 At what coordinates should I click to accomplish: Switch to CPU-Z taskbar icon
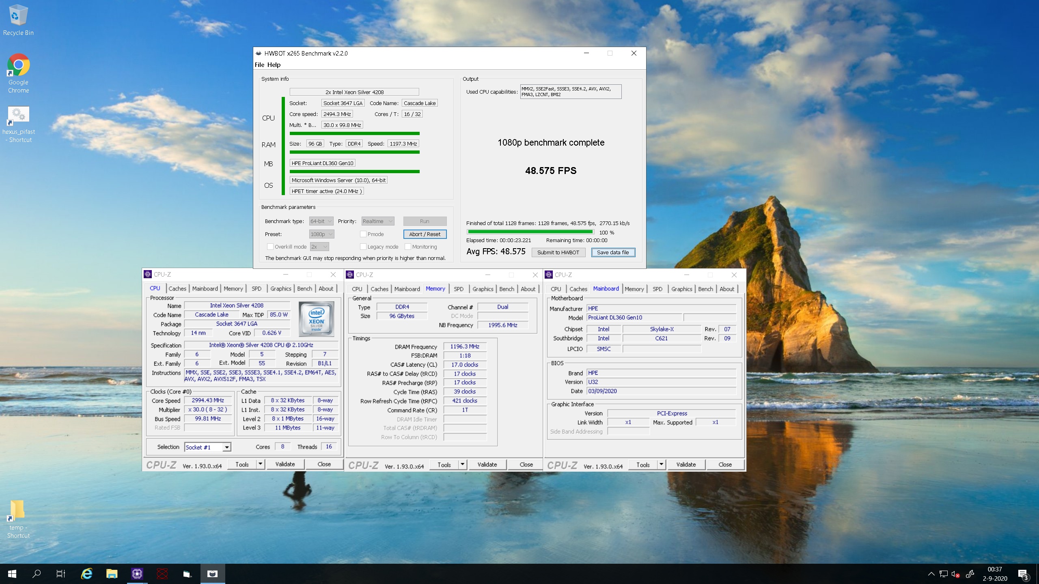(137, 574)
